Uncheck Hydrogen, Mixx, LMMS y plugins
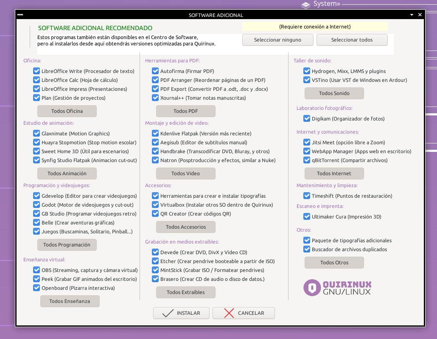Viewport: 437px width, 339px height. (307, 71)
